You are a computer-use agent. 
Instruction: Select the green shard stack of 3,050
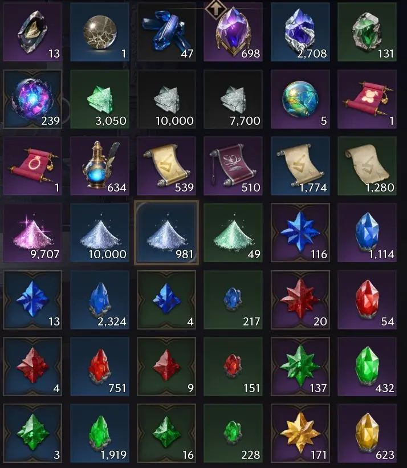click(100, 99)
